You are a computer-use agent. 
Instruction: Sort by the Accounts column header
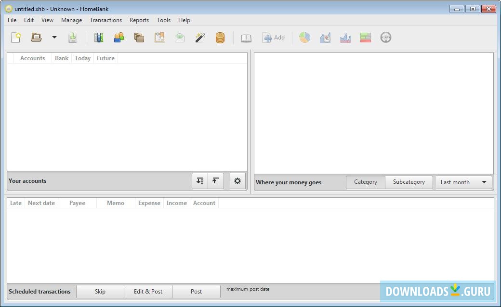pos(32,58)
